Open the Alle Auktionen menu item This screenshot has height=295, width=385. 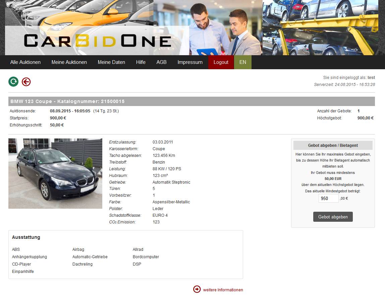pyautogui.click(x=25, y=62)
